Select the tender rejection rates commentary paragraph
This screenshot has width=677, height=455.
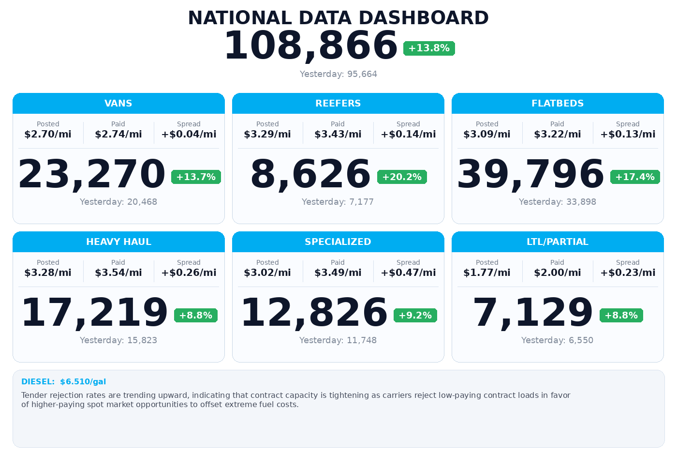coord(296,400)
